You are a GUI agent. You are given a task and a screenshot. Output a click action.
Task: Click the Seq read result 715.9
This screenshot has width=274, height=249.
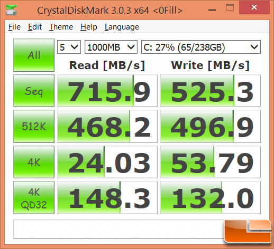tap(107, 91)
